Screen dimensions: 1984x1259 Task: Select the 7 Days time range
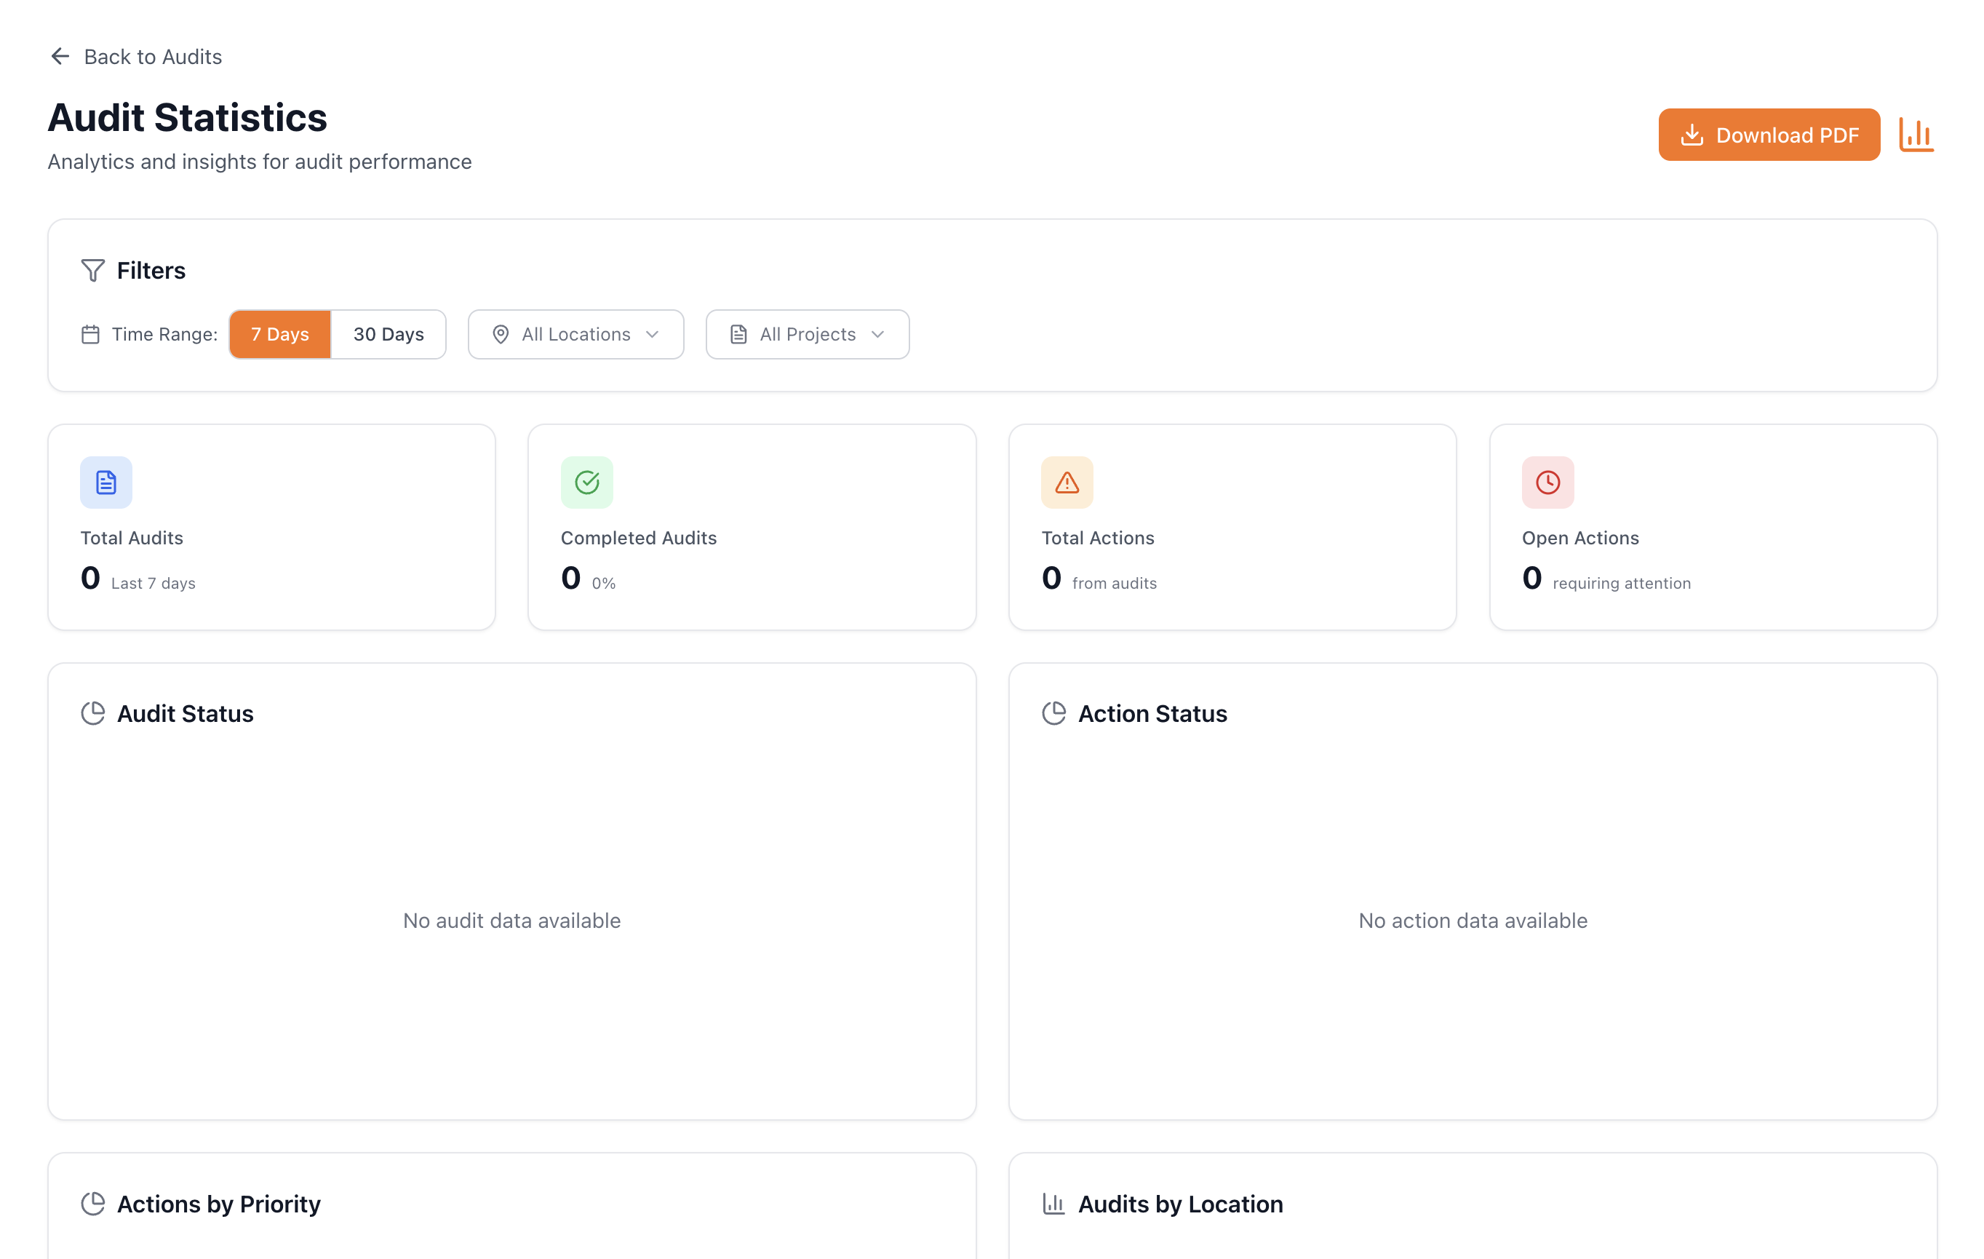(x=280, y=335)
